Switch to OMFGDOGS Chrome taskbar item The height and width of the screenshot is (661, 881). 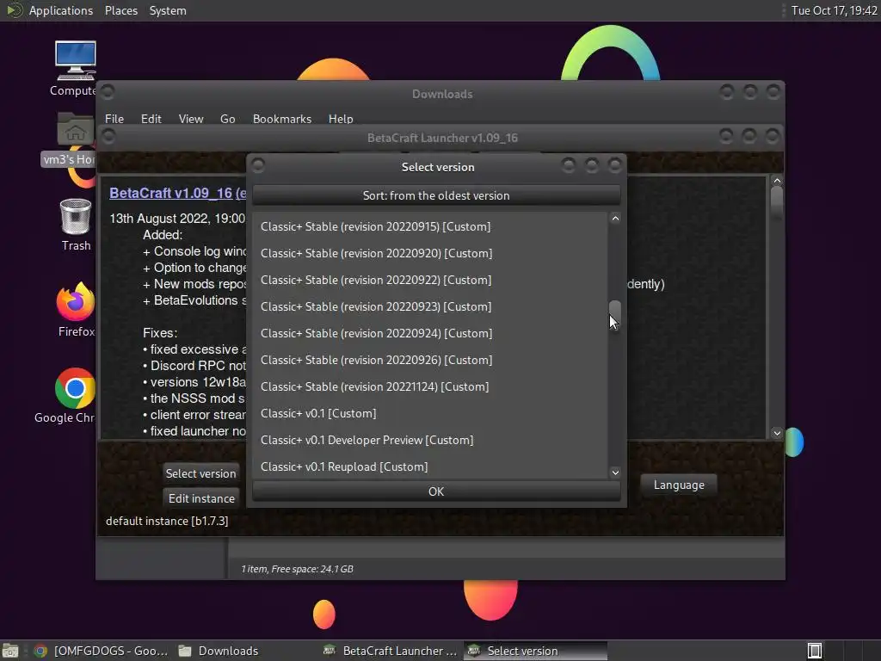tap(101, 651)
